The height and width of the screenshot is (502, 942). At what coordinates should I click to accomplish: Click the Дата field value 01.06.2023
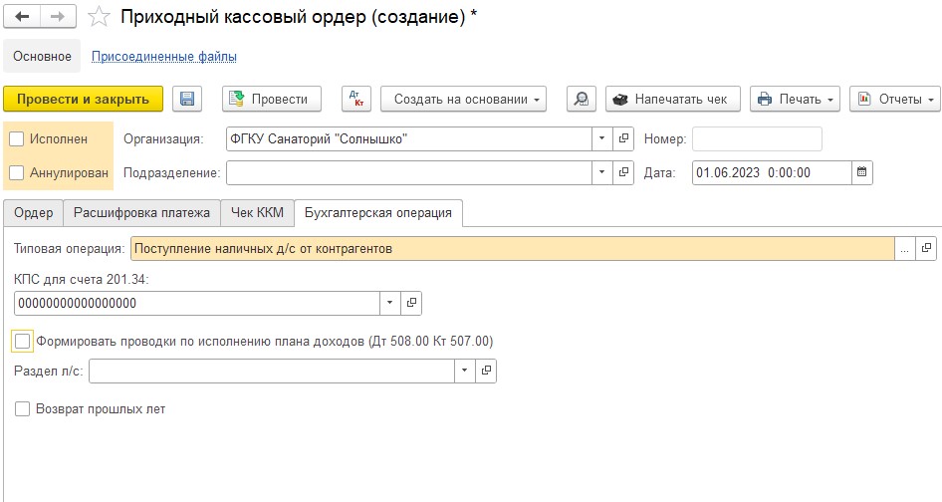772,172
